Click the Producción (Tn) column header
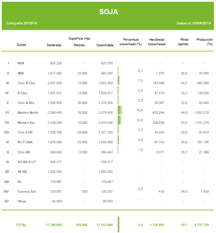 [x=205, y=42]
